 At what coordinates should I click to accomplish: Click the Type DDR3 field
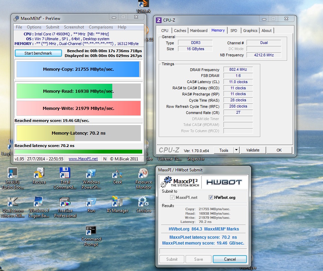pos(195,43)
